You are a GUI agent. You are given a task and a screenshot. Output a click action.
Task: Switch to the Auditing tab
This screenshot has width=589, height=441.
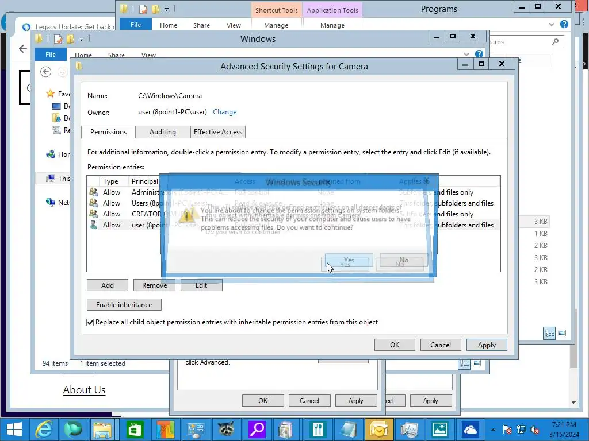click(x=163, y=132)
